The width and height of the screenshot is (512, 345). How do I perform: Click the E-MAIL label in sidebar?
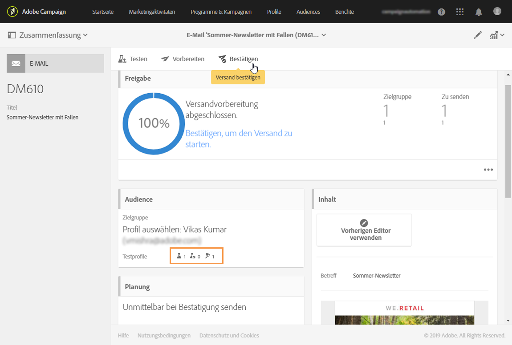[39, 63]
